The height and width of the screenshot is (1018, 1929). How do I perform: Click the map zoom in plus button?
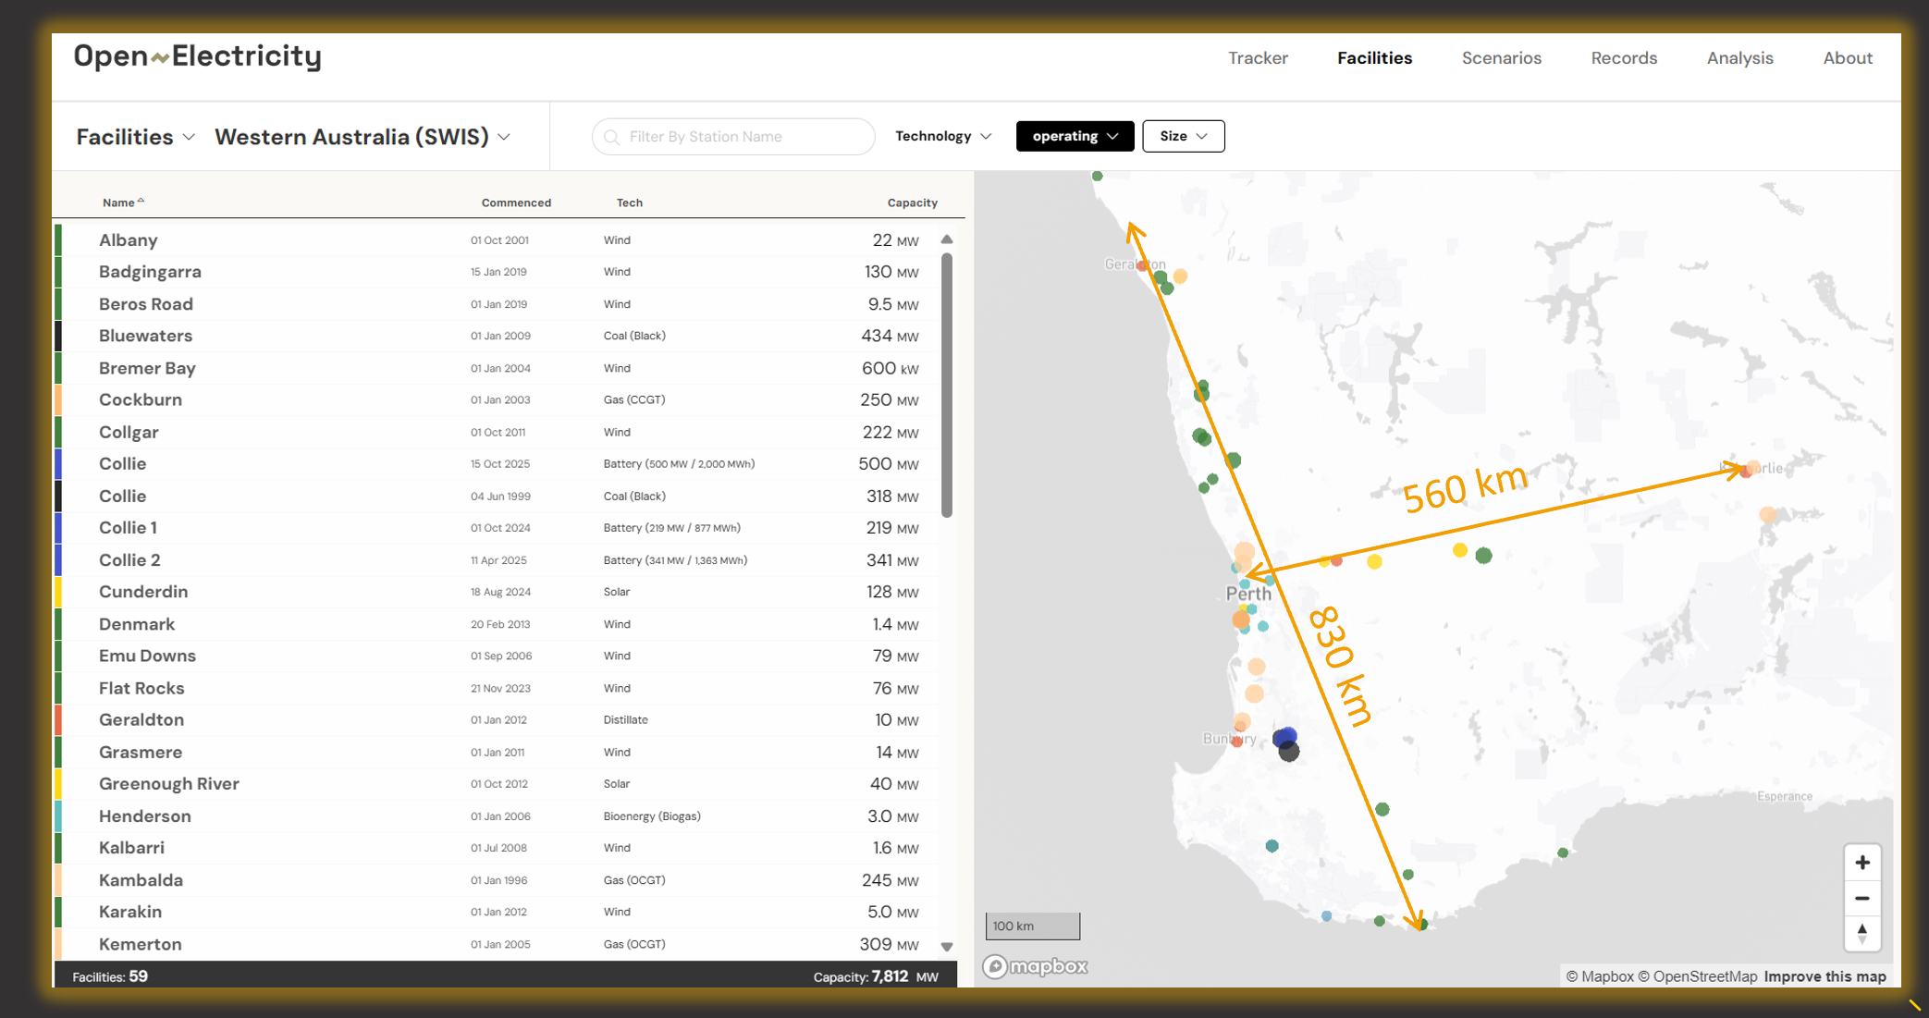point(1861,863)
